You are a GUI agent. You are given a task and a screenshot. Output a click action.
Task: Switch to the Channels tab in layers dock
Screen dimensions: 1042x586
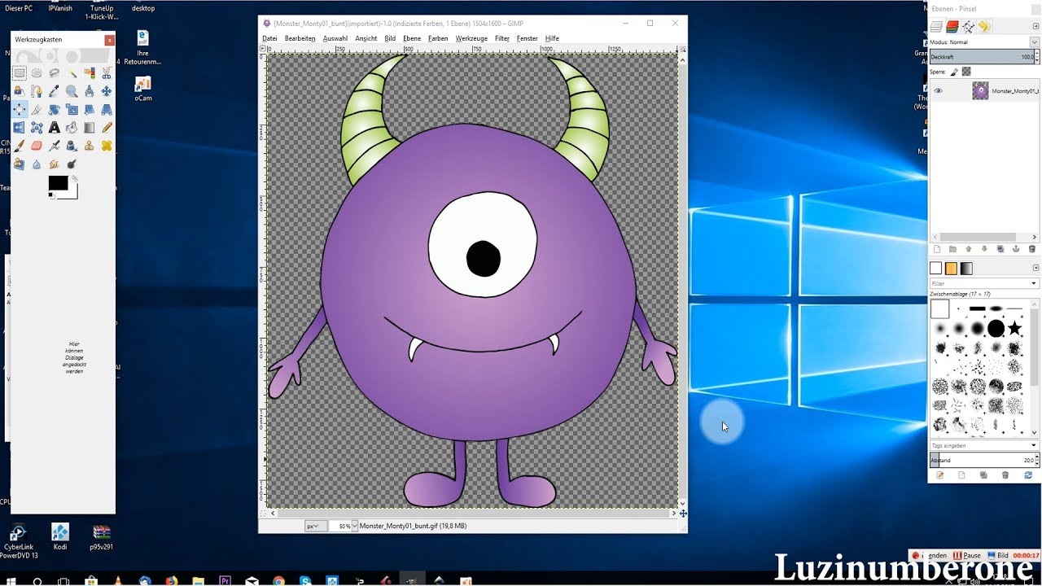point(952,26)
